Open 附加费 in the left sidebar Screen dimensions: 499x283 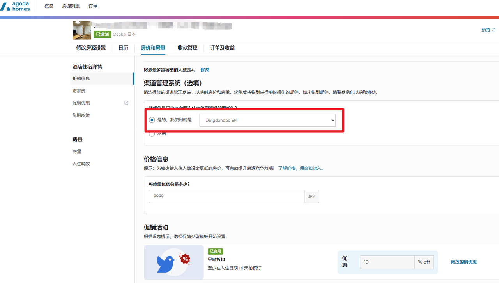click(x=79, y=91)
